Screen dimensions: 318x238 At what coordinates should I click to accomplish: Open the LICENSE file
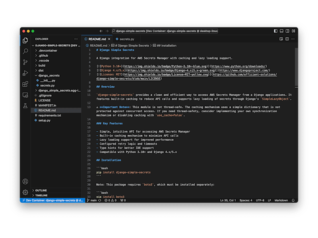[x=56, y=100]
